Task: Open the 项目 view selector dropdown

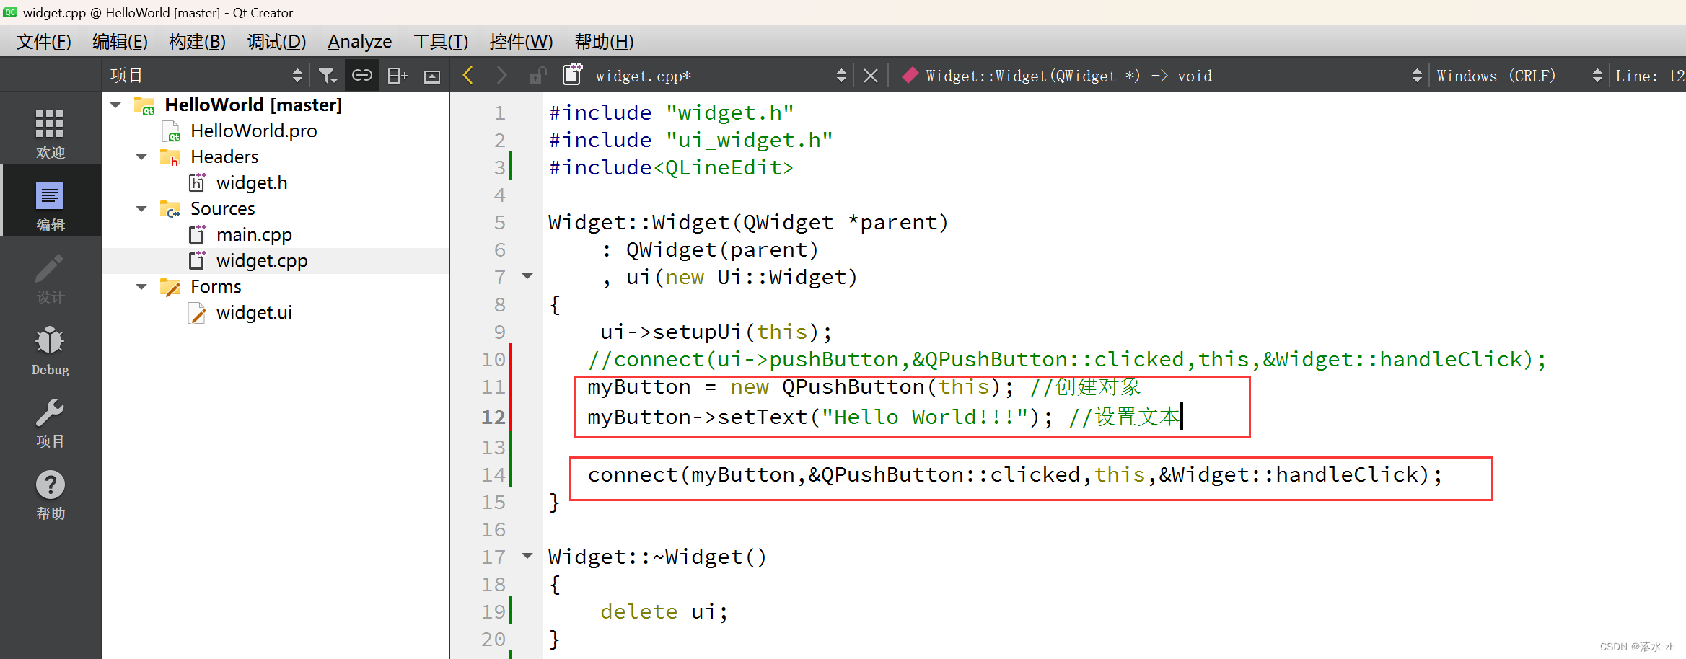Action: 297,76
